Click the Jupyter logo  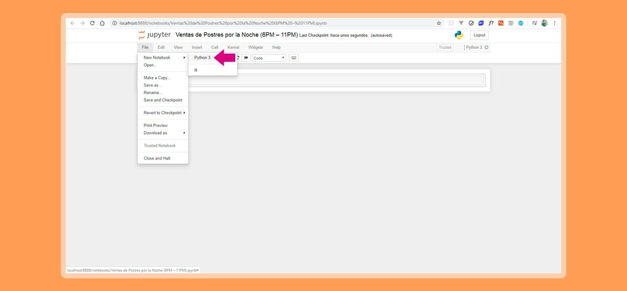154,35
